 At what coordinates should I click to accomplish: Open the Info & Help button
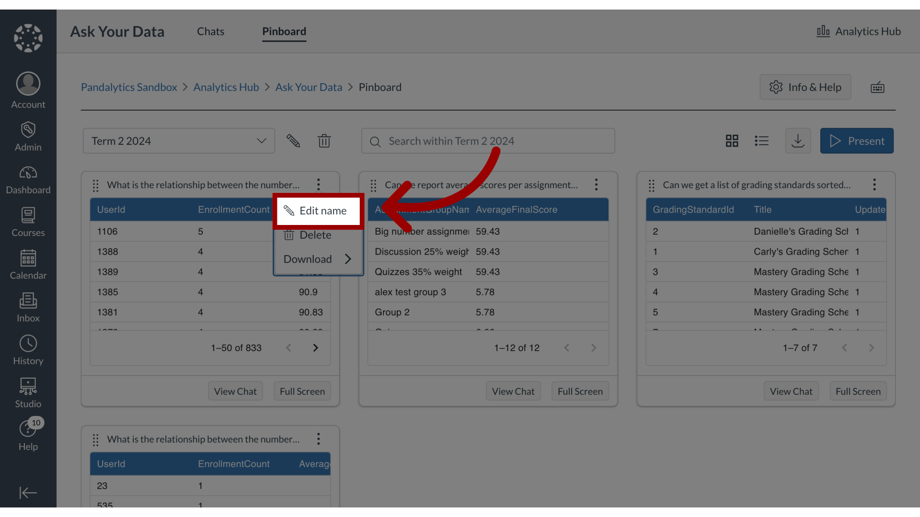(805, 87)
